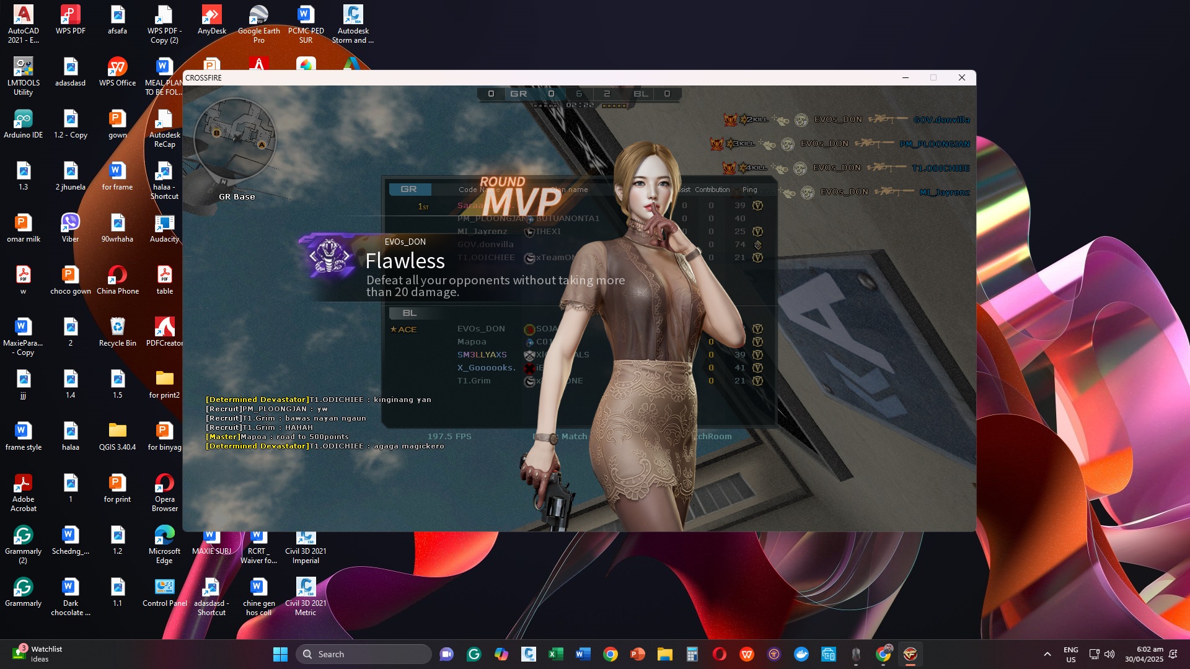Open the China Phone Opera shortcut
Viewport: 1190px width, 669px height.
[118, 279]
